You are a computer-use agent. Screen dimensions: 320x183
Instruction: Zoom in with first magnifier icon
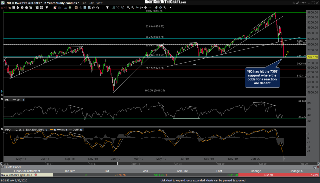128,8
